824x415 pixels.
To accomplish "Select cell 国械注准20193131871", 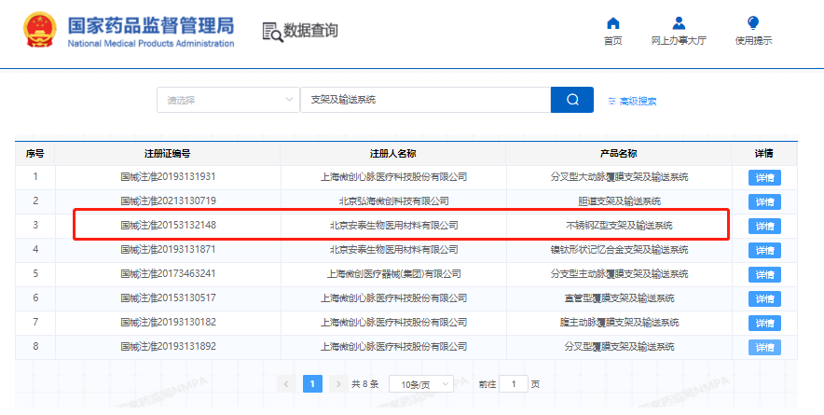I will pos(168,249).
